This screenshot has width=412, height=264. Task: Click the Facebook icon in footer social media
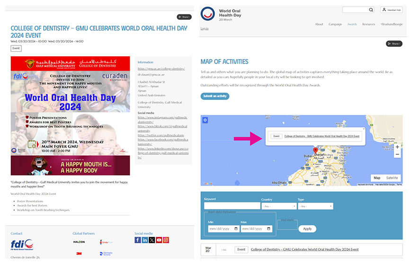click(x=138, y=240)
